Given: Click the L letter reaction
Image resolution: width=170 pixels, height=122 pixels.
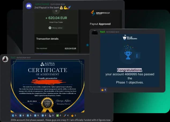Looking at the screenshot, I should (x=14, y=116).
